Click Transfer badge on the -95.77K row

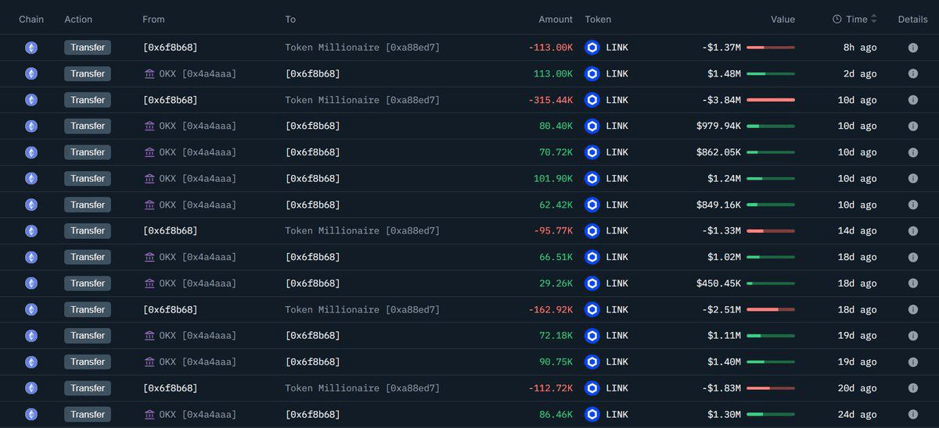pyautogui.click(x=88, y=230)
